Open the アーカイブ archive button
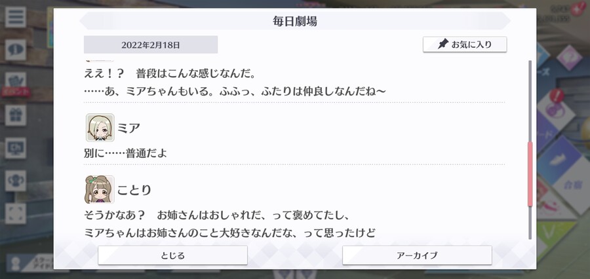 [417, 255]
